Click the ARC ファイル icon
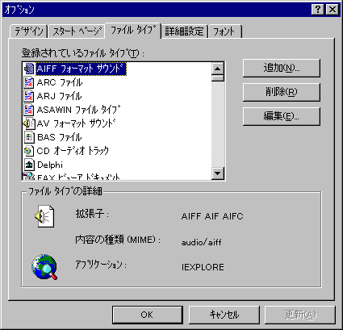This screenshot has height=330, width=343. [x=29, y=82]
